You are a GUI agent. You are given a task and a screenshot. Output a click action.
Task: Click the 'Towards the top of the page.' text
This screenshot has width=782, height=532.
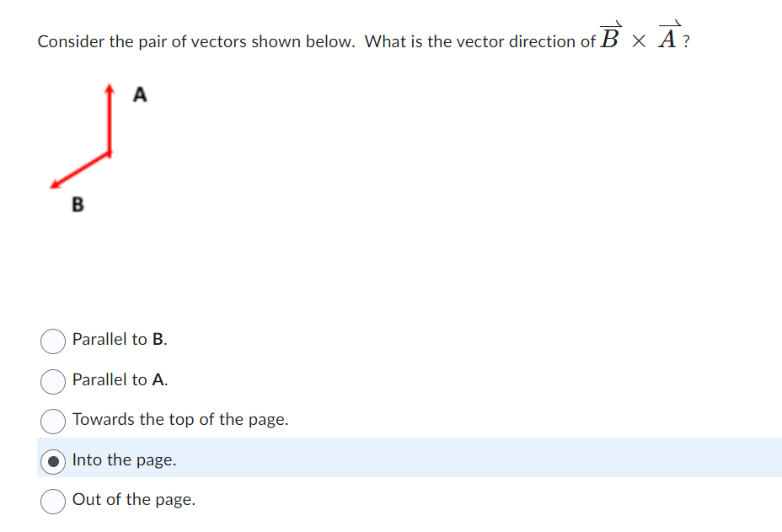(180, 419)
